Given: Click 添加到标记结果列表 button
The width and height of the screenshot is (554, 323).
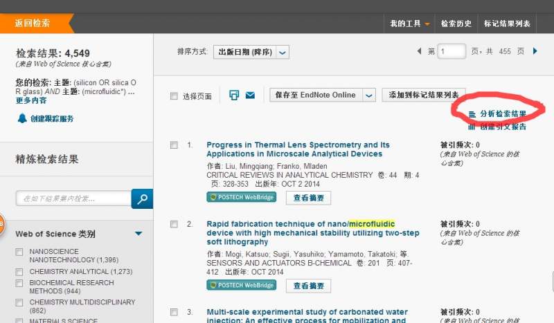Looking at the screenshot, I should tap(424, 95).
